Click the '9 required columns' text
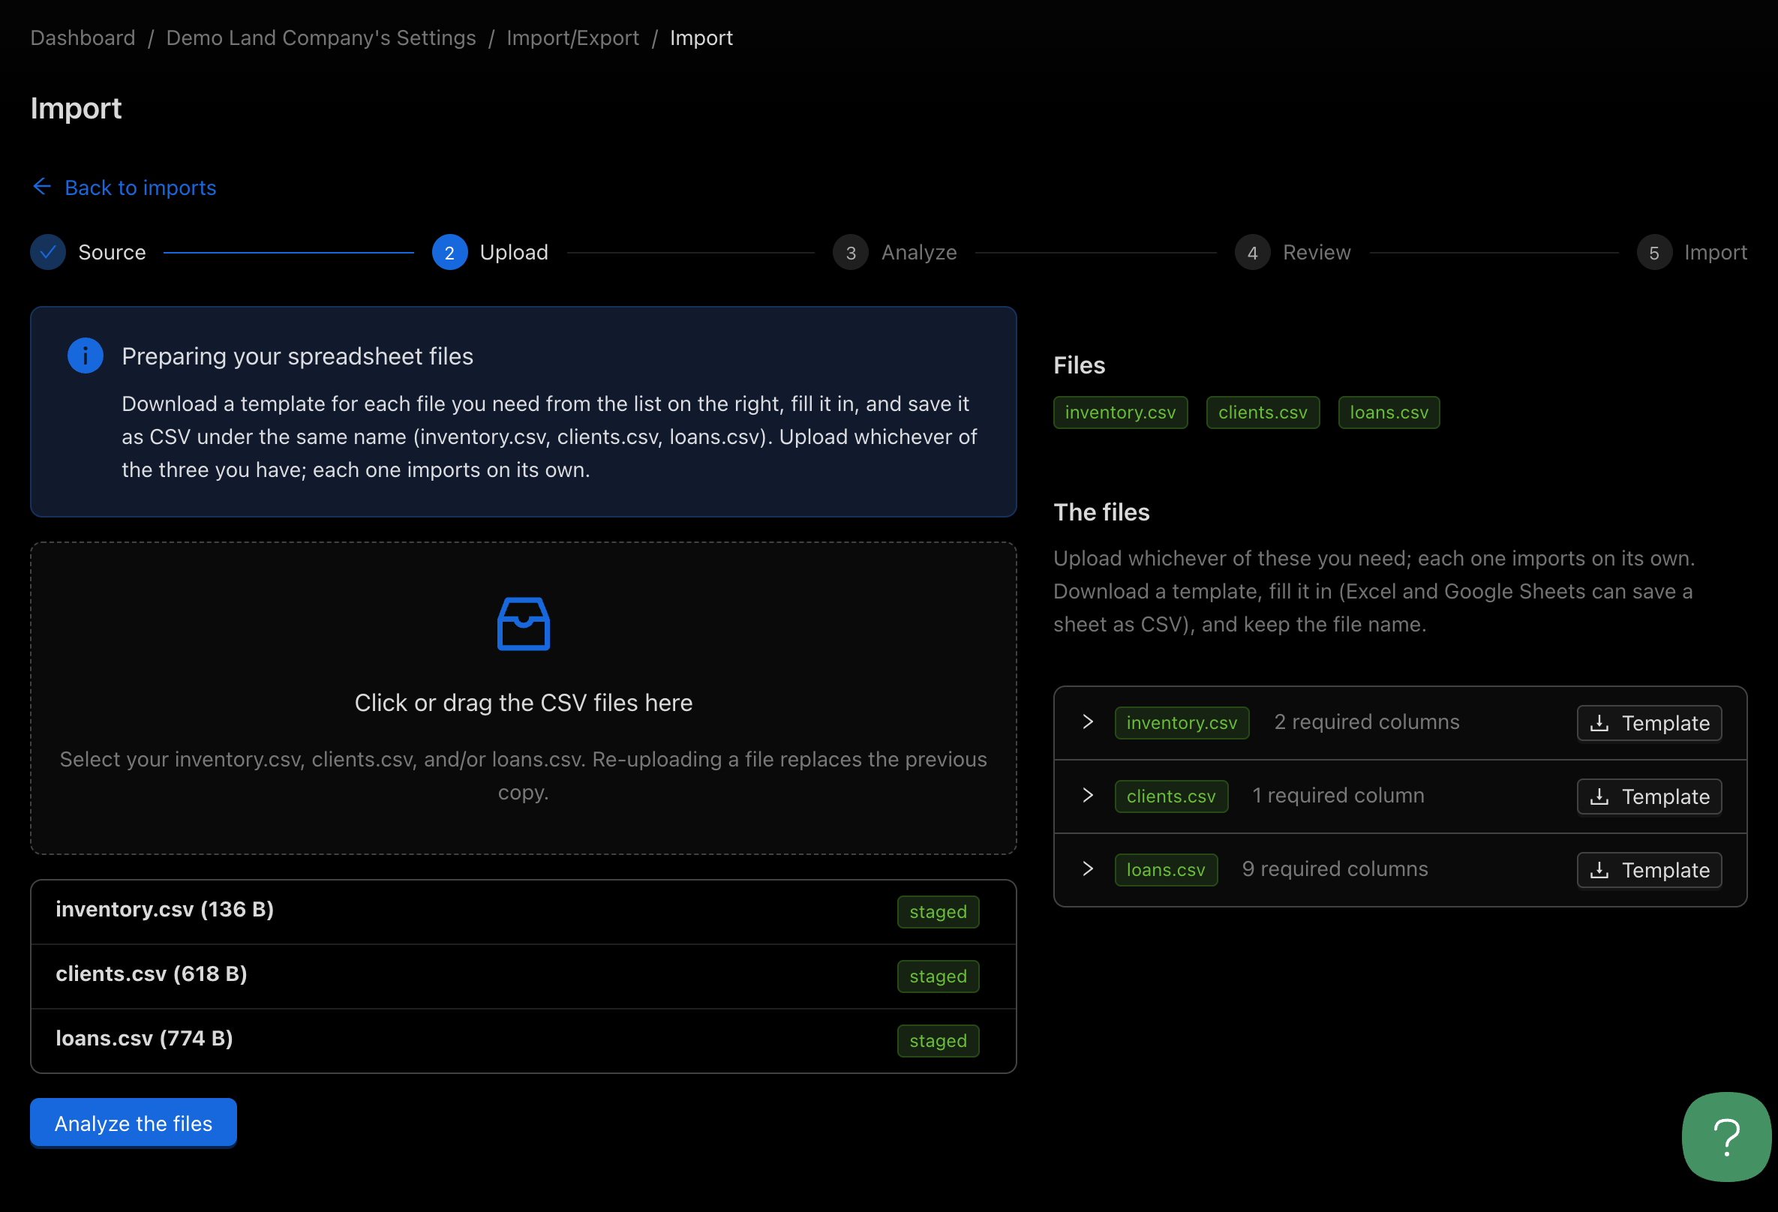This screenshot has width=1778, height=1212. pos(1335,868)
